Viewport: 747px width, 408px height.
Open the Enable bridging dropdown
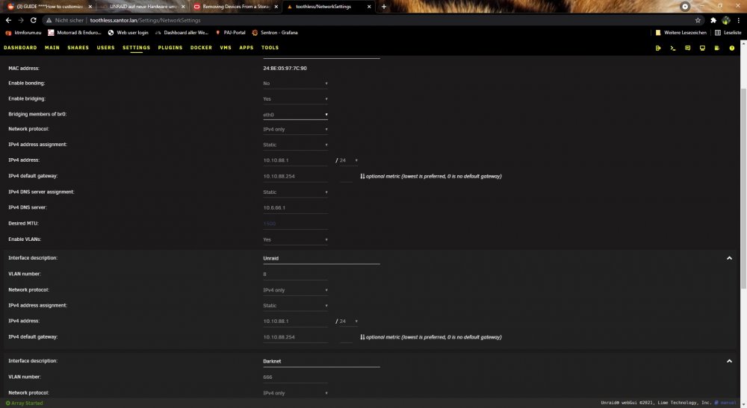(x=295, y=99)
